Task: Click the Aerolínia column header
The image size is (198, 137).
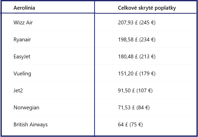Action: click(24, 8)
